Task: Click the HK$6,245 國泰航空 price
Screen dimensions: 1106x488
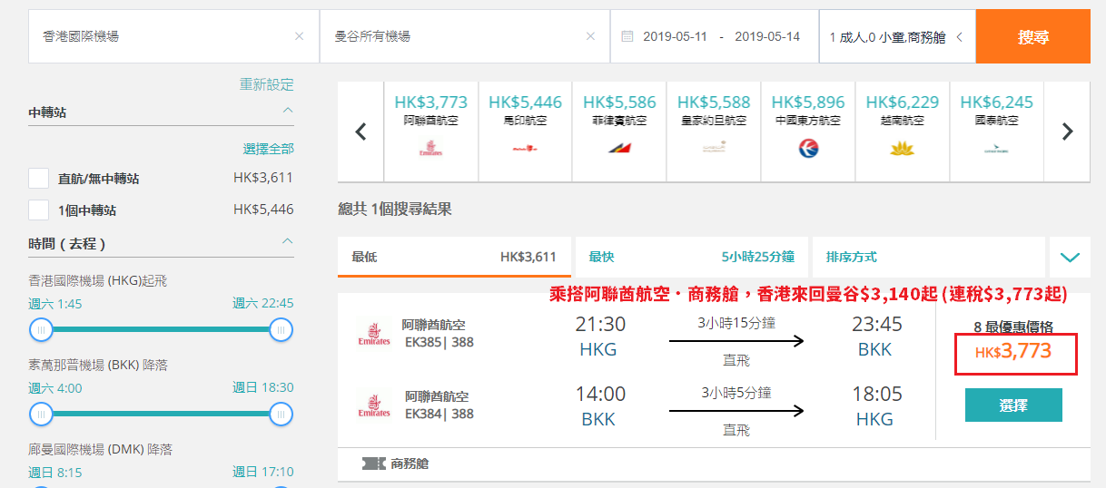Action: (x=997, y=102)
